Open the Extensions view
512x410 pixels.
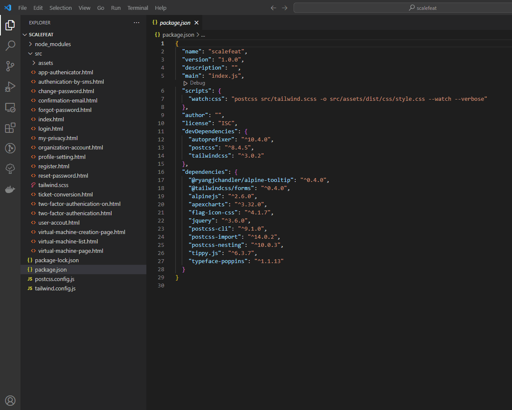[10, 128]
